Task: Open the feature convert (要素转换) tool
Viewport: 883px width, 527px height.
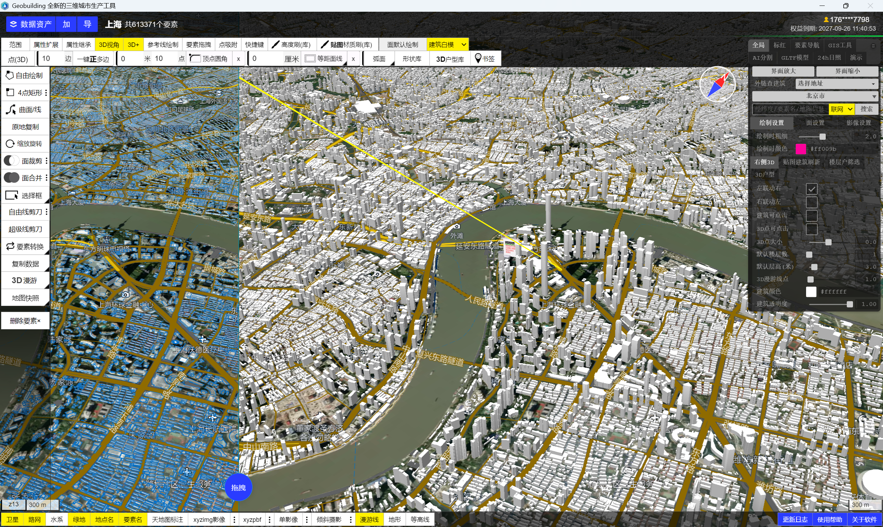Action: pyautogui.click(x=25, y=246)
